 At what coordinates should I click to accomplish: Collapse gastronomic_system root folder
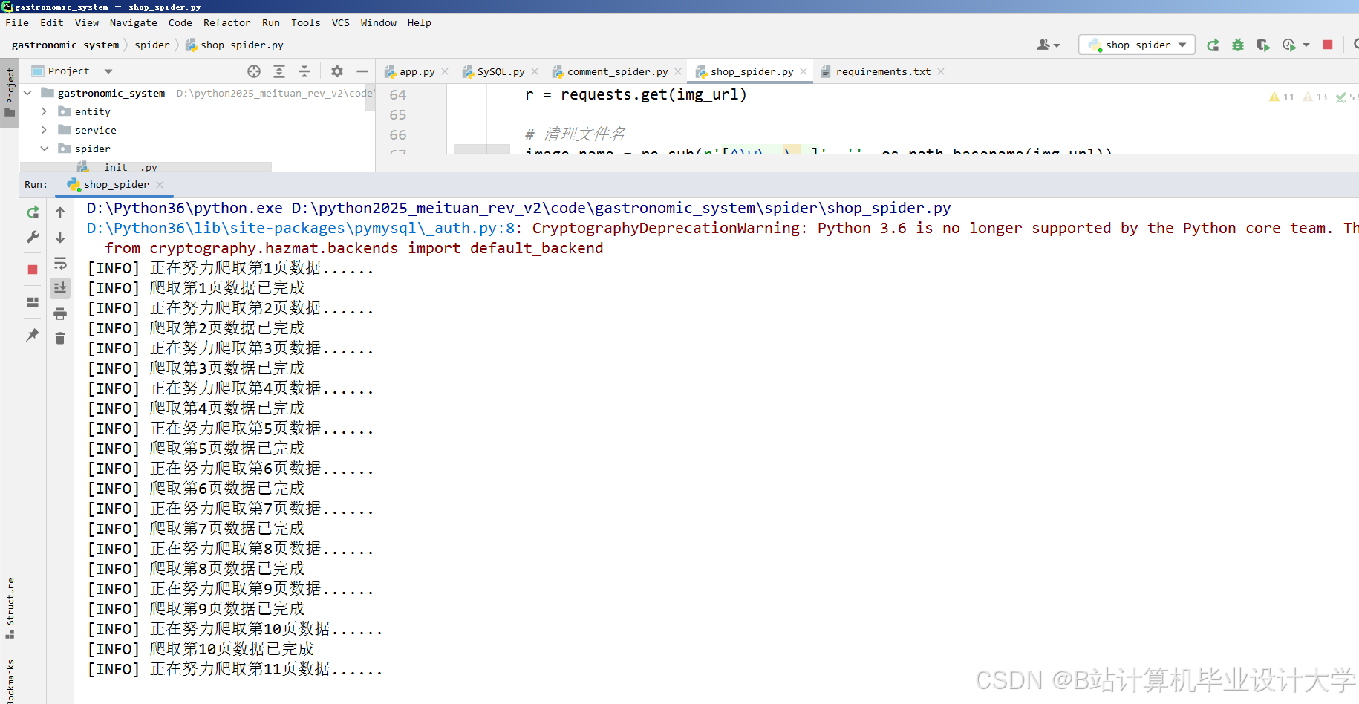[27, 93]
